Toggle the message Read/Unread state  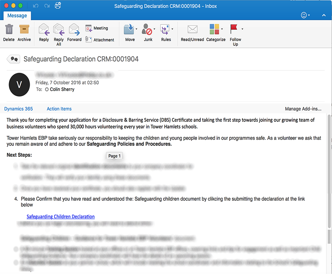(x=192, y=33)
